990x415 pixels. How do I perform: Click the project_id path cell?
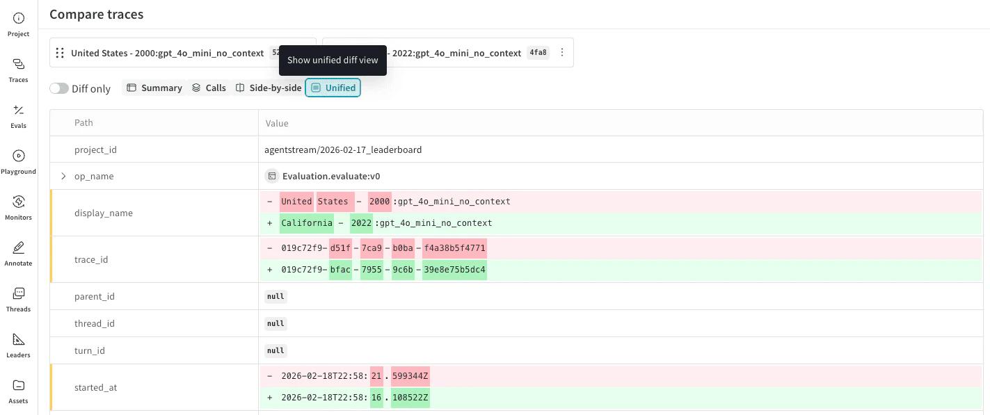154,149
